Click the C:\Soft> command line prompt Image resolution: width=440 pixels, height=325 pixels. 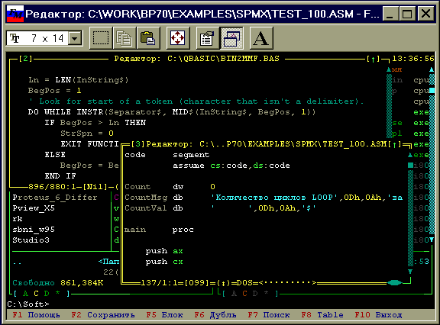tap(28, 304)
